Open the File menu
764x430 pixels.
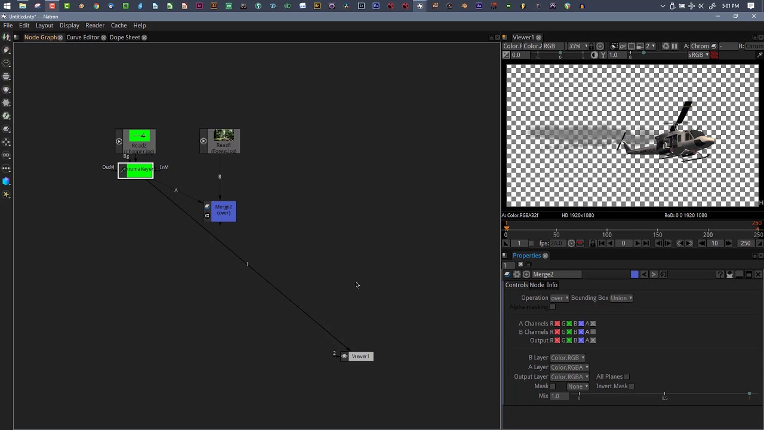tap(8, 26)
